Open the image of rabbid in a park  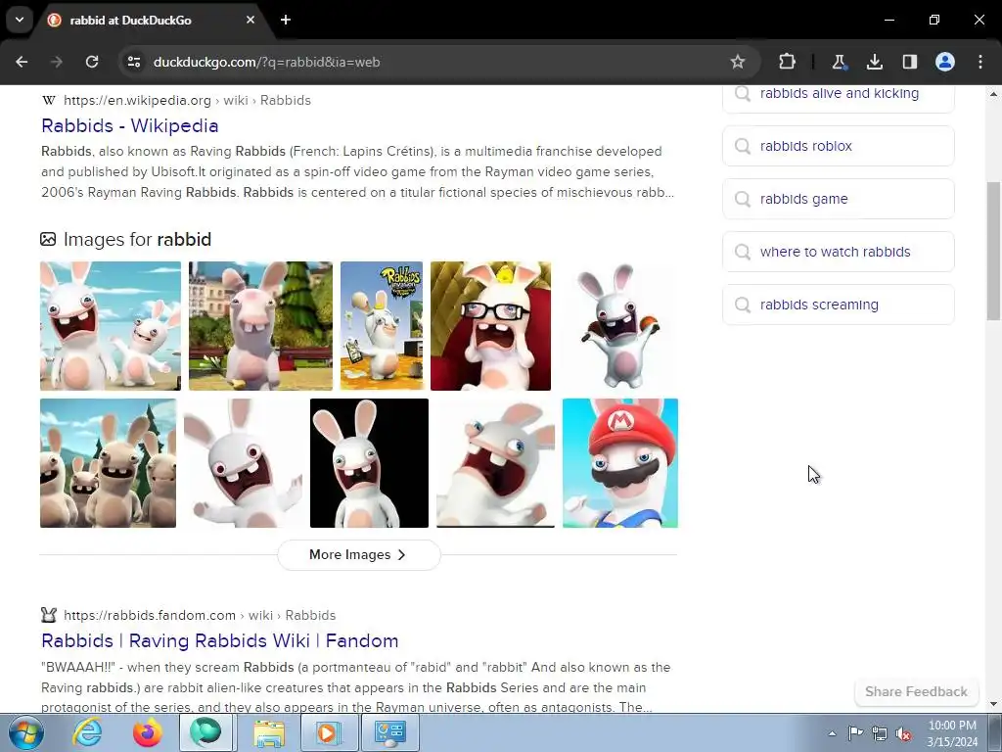260,325
